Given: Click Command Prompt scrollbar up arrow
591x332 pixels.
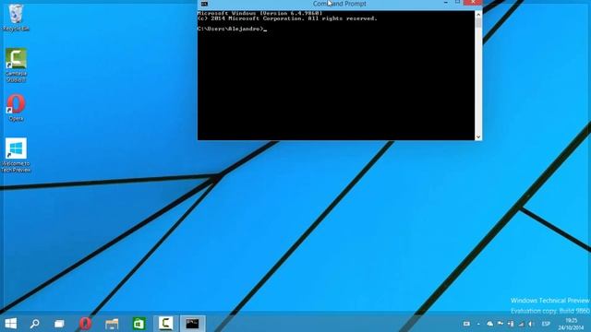Looking at the screenshot, I should (478, 15).
